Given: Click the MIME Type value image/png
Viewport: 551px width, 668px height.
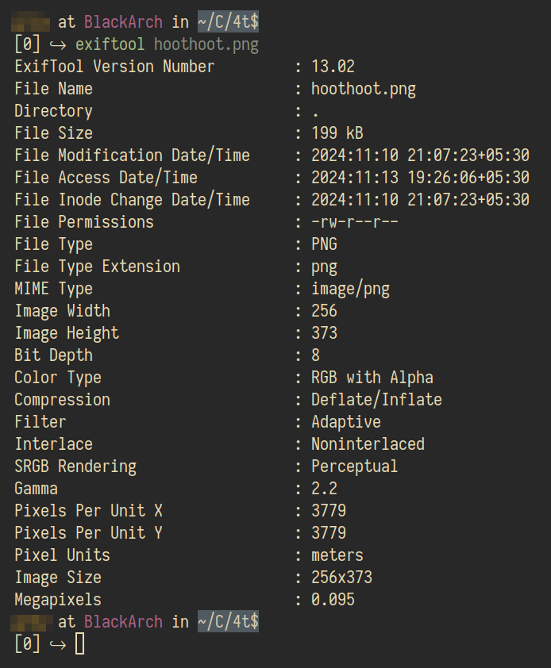Looking at the screenshot, I should point(350,290).
